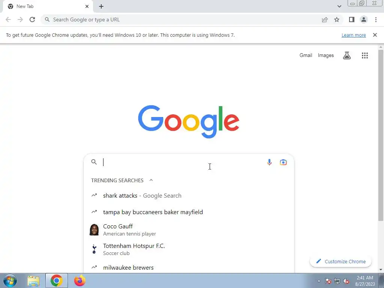
Task: Click the taskbar clock showing 2:41 AM
Action: point(365,281)
